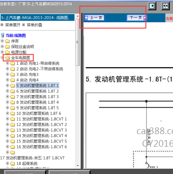Select 6 发动机管理系统 1.8T 2 entry
This screenshot has width=173, height=174.
(x=37, y=91)
